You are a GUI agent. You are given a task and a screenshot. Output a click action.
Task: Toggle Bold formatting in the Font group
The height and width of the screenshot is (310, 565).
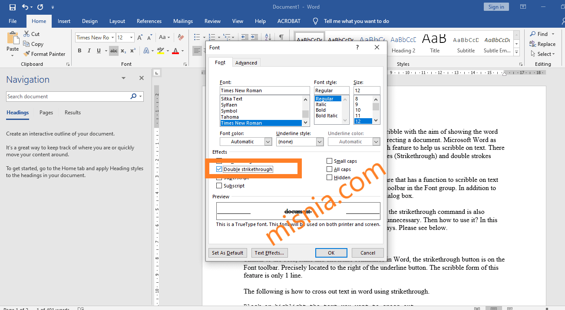tap(79, 51)
